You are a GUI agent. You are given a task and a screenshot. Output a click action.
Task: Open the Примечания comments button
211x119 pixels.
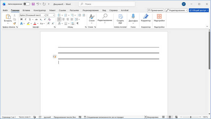[156, 10]
